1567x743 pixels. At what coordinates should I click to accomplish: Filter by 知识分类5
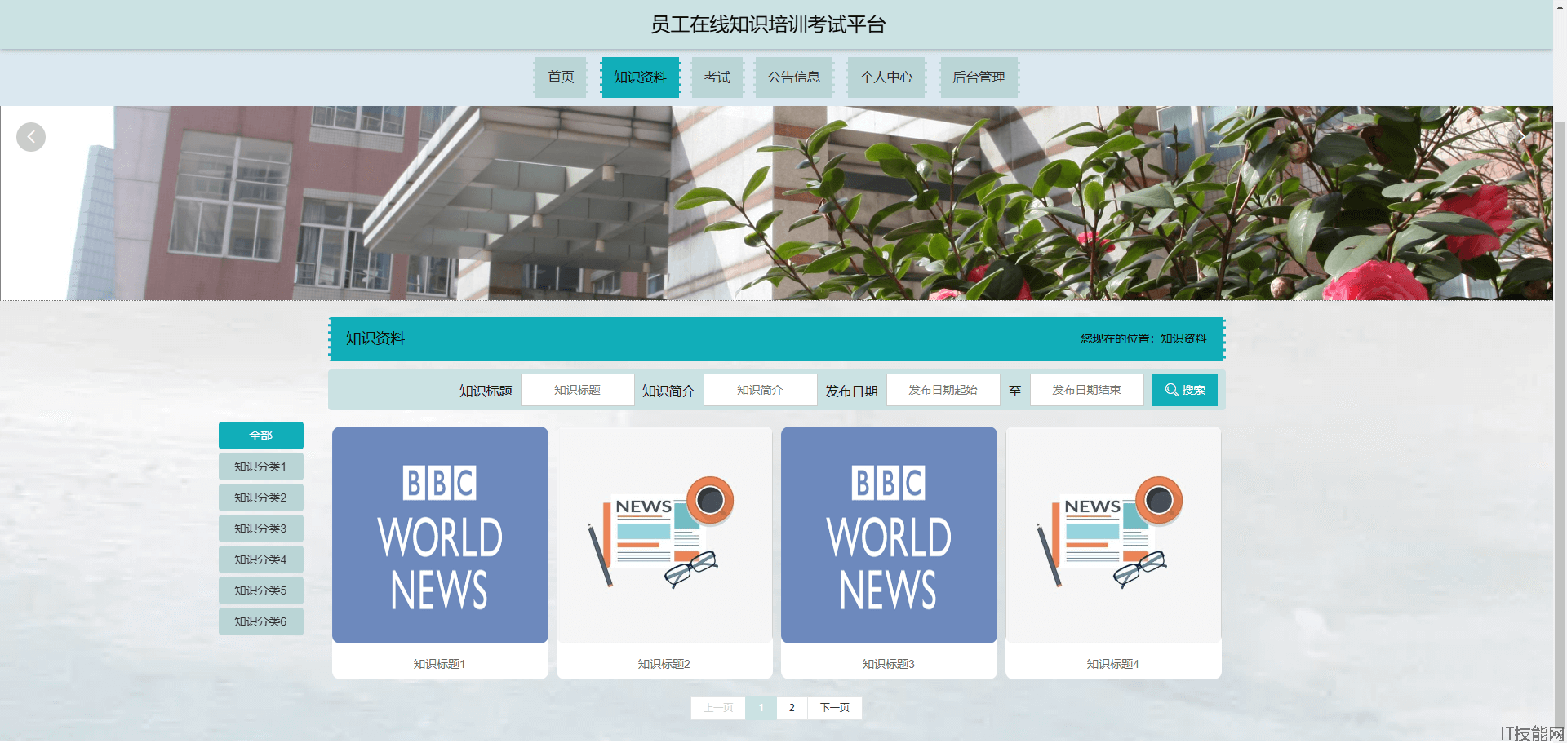tap(261, 590)
